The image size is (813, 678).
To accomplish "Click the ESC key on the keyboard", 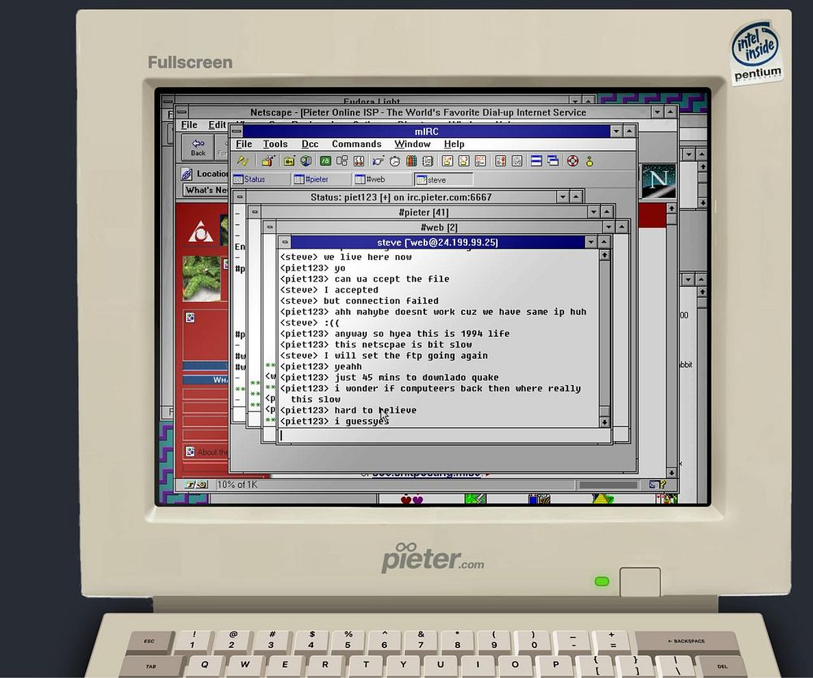I will point(149,641).
